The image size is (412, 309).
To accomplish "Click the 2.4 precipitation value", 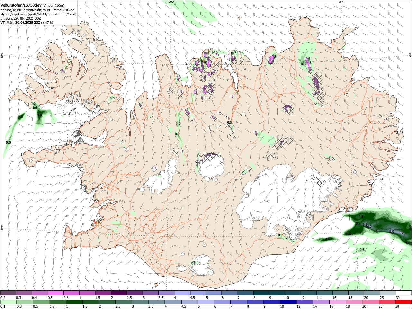I will pyautogui.click(x=358, y=224).
